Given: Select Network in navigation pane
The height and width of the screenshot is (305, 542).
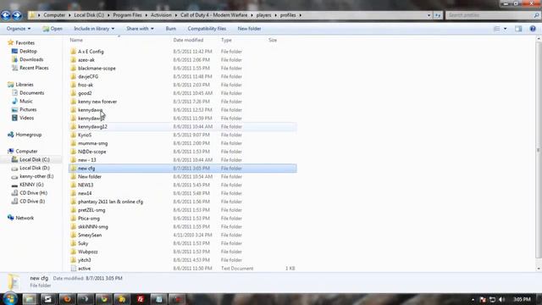Looking at the screenshot, I should pos(25,218).
